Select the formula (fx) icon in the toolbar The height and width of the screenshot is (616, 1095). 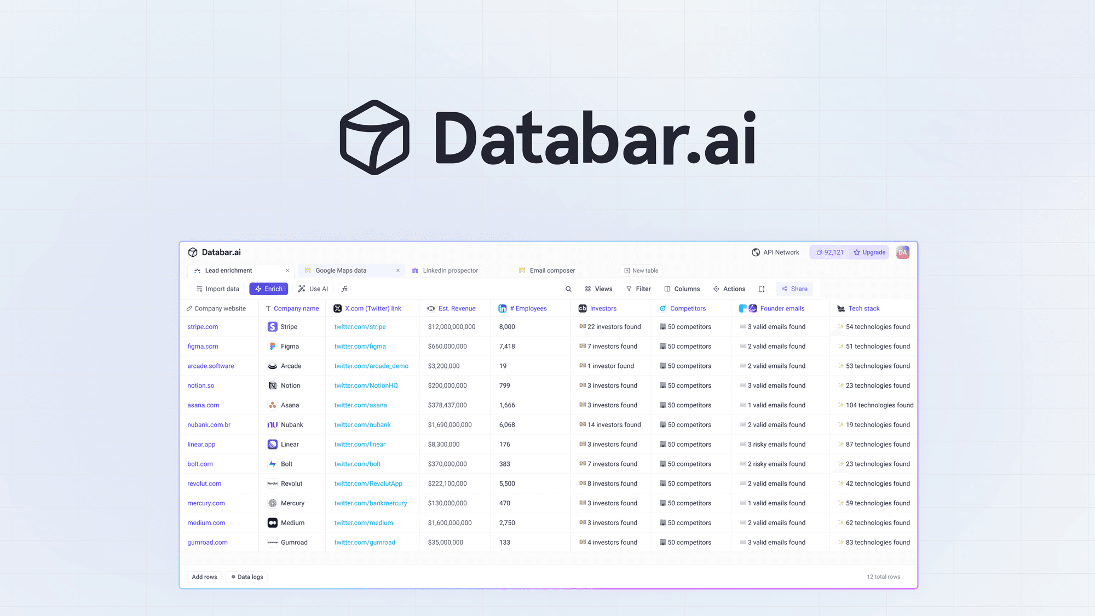[x=344, y=289]
